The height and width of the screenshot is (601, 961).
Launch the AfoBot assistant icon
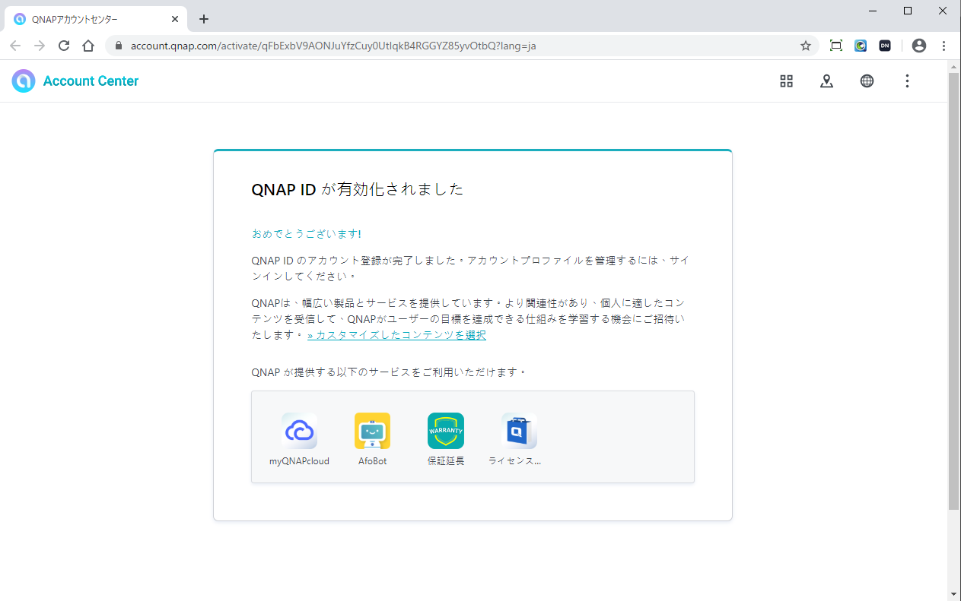pos(372,432)
